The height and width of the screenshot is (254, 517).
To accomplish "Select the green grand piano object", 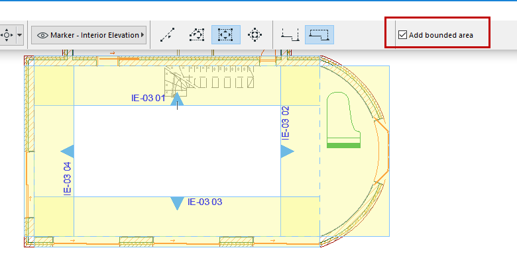I will pos(343,120).
